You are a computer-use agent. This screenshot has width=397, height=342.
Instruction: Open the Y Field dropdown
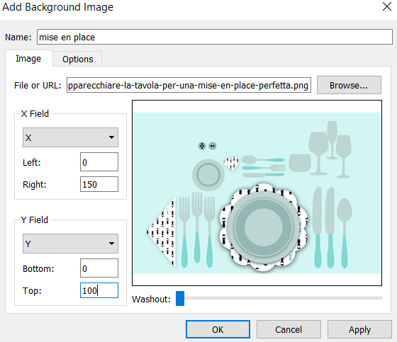point(70,244)
